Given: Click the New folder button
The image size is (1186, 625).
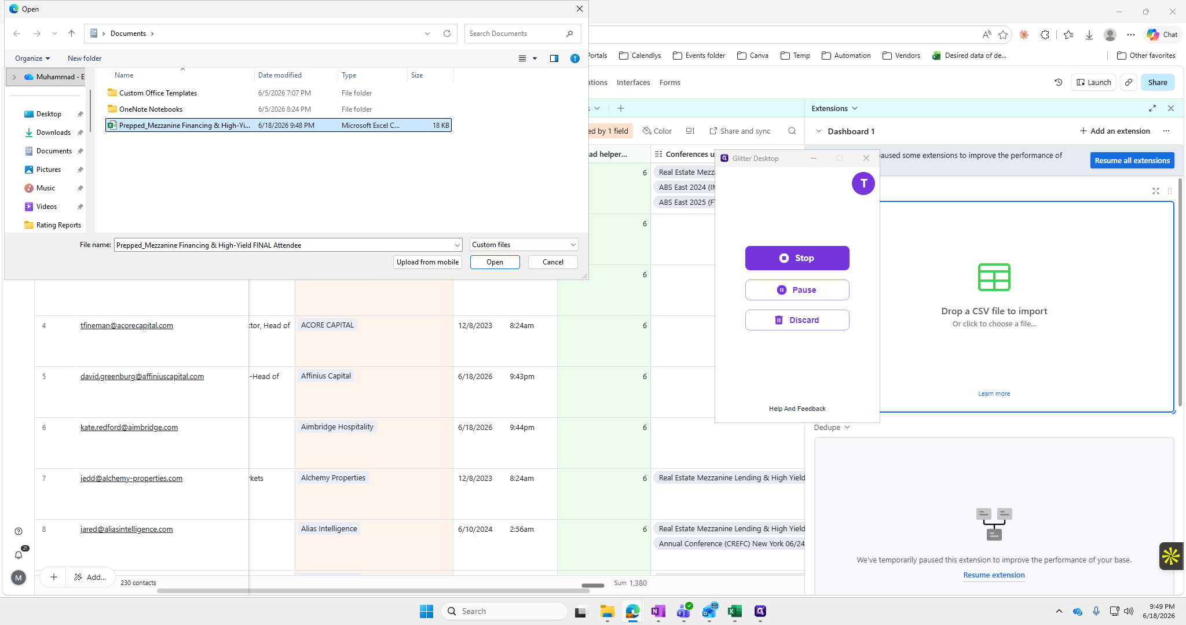Looking at the screenshot, I should [x=85, y=58].
